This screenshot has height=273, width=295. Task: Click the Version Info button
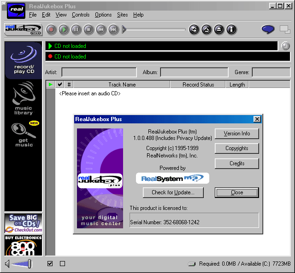tap(236, 134)
